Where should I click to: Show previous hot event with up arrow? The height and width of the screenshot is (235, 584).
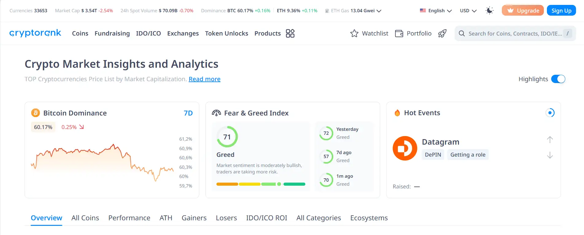point(550,140)
